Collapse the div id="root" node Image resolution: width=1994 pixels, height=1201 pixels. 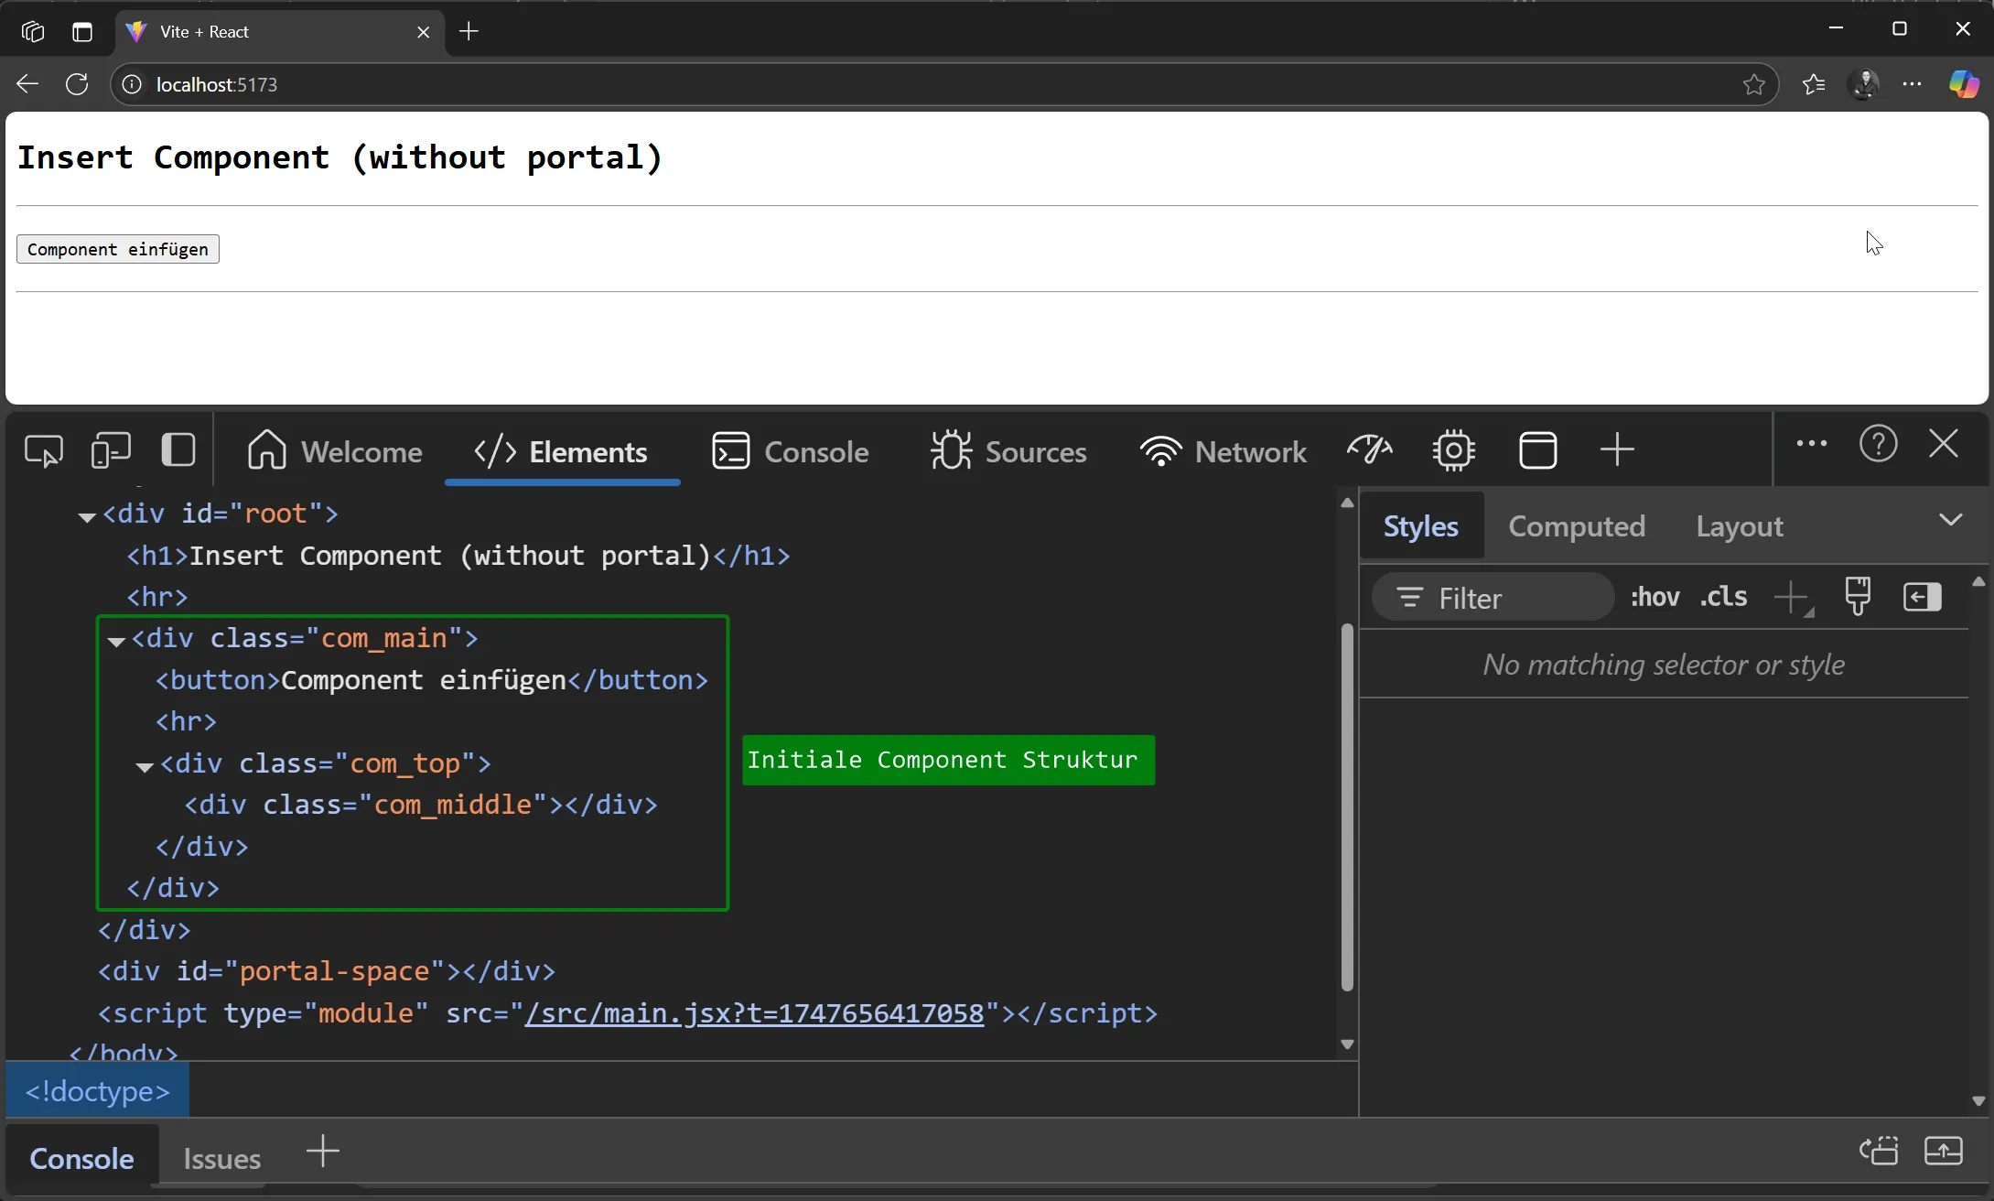(x=87, y=517)
